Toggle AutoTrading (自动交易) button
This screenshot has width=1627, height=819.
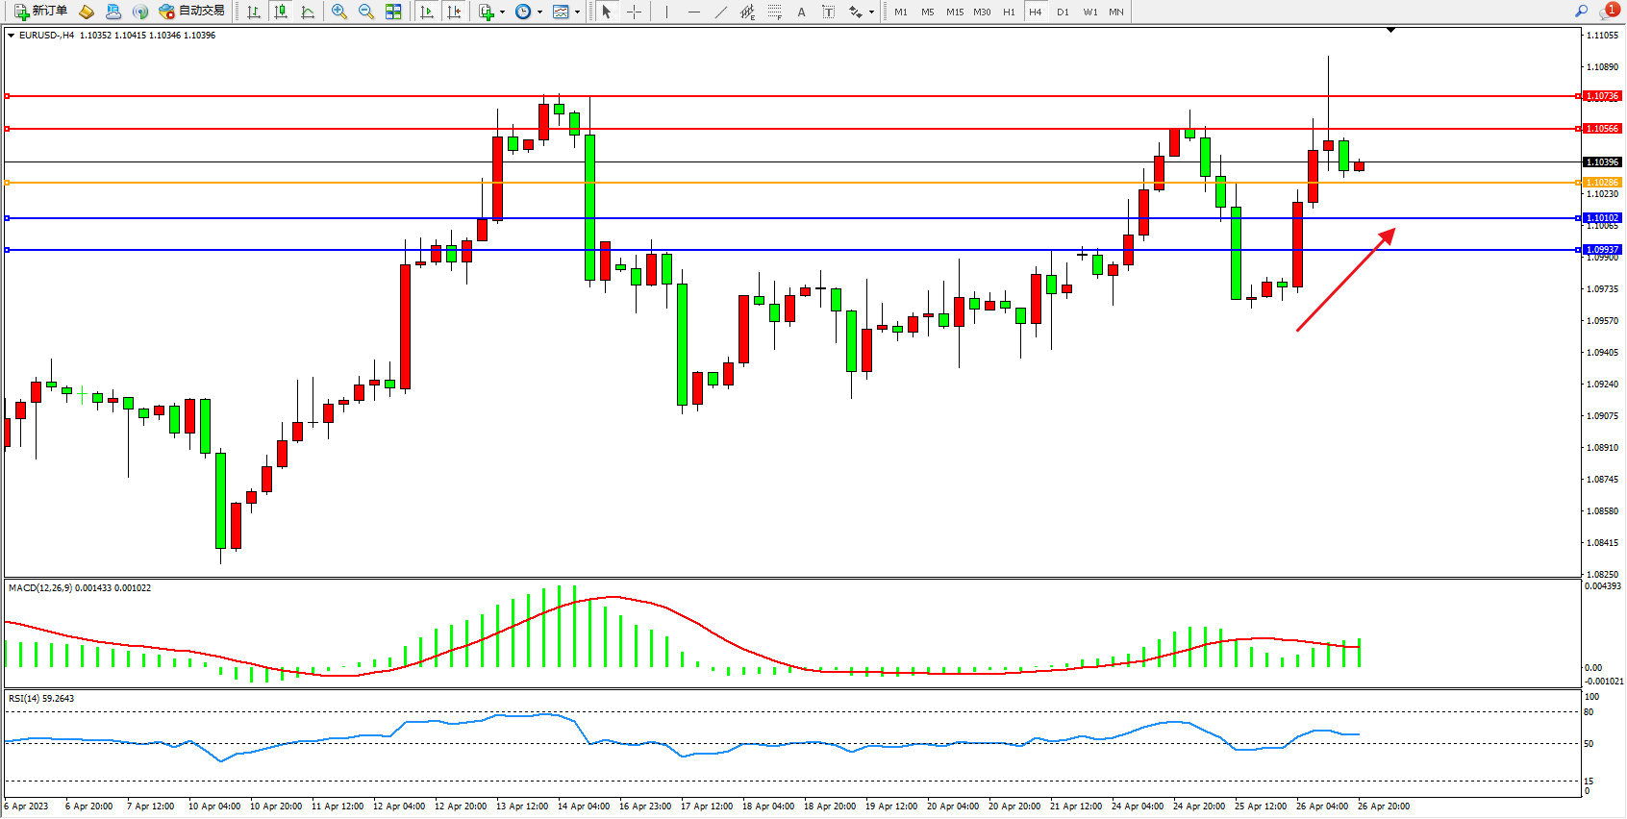191,12
